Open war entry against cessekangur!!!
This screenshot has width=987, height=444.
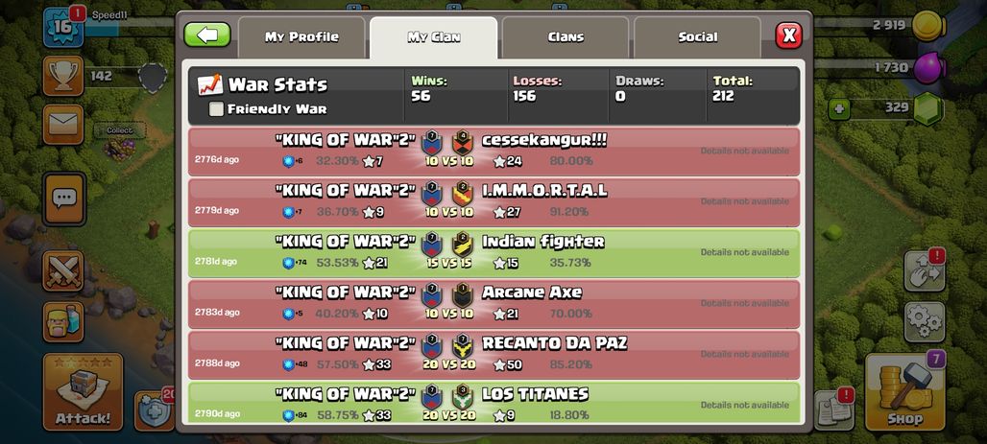pos(494,152)
